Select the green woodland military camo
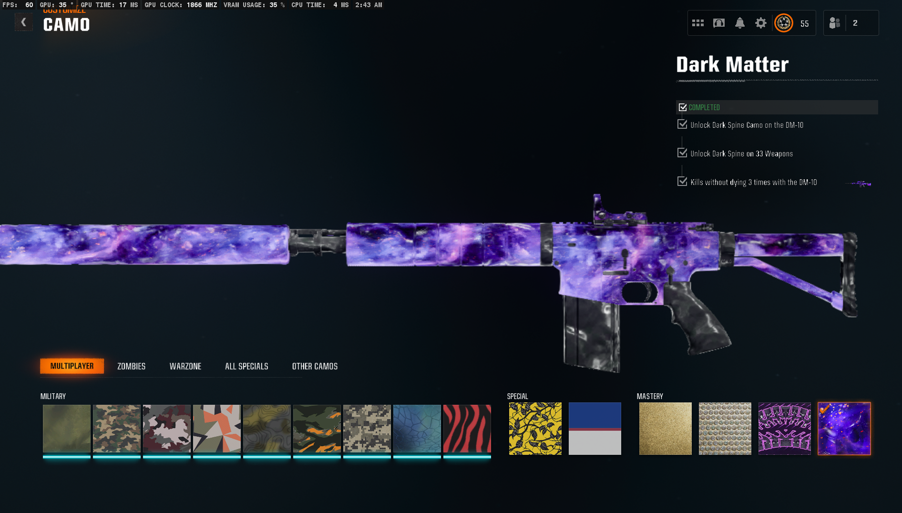Viewport: 902px width, 513px height. point(117,429)
